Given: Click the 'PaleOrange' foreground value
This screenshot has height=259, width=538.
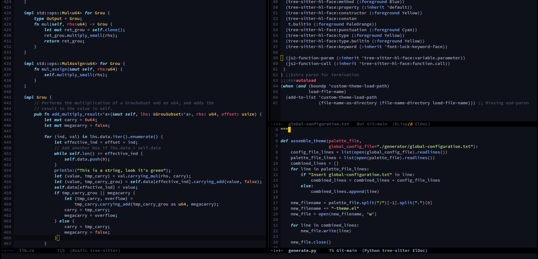Looking at the screenshot, I should (359, 24).
